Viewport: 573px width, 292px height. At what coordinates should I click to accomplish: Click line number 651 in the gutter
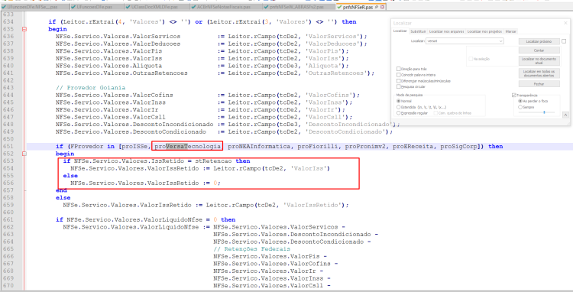[x=8, y=147]
